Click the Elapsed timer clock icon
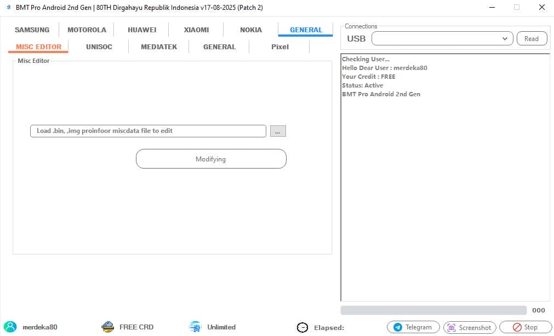554x336 pixels. [302, 327]
